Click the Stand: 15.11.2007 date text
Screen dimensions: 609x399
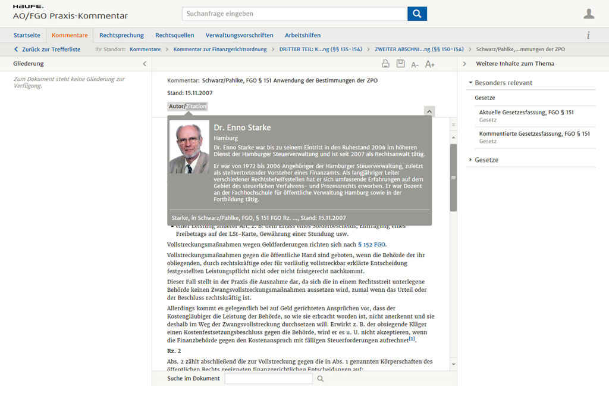click(190, 93)
